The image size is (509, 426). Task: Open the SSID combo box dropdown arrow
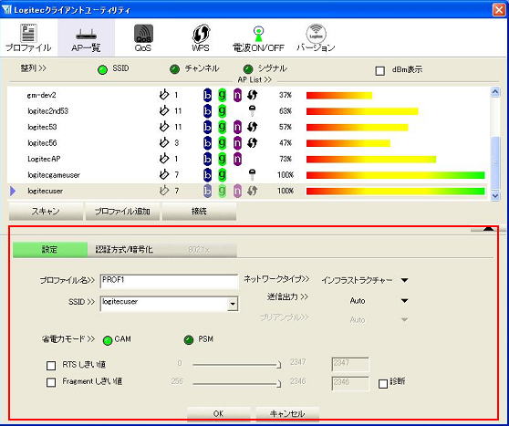pos(233,305)
